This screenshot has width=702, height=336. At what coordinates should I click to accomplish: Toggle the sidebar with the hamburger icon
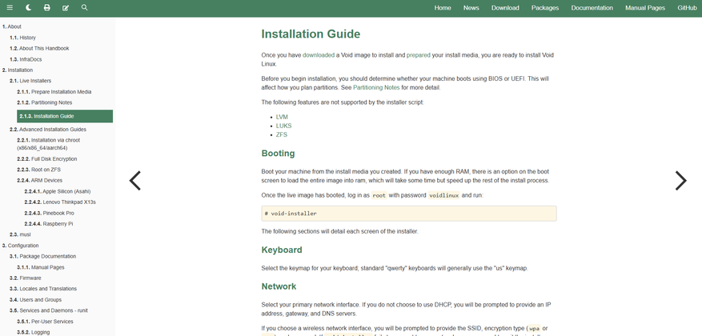click(x=10, y=7)
